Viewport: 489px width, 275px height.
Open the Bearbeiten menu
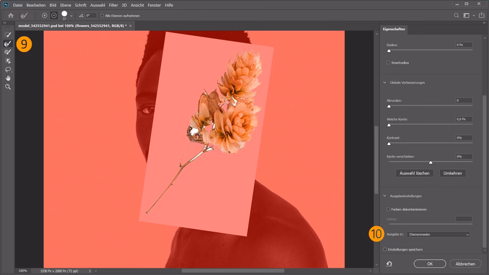click(36, 5)
